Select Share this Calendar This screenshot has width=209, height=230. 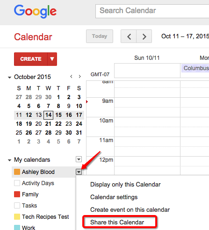point(117,223)
